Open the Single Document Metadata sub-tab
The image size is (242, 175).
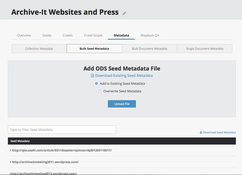[205, 49]
